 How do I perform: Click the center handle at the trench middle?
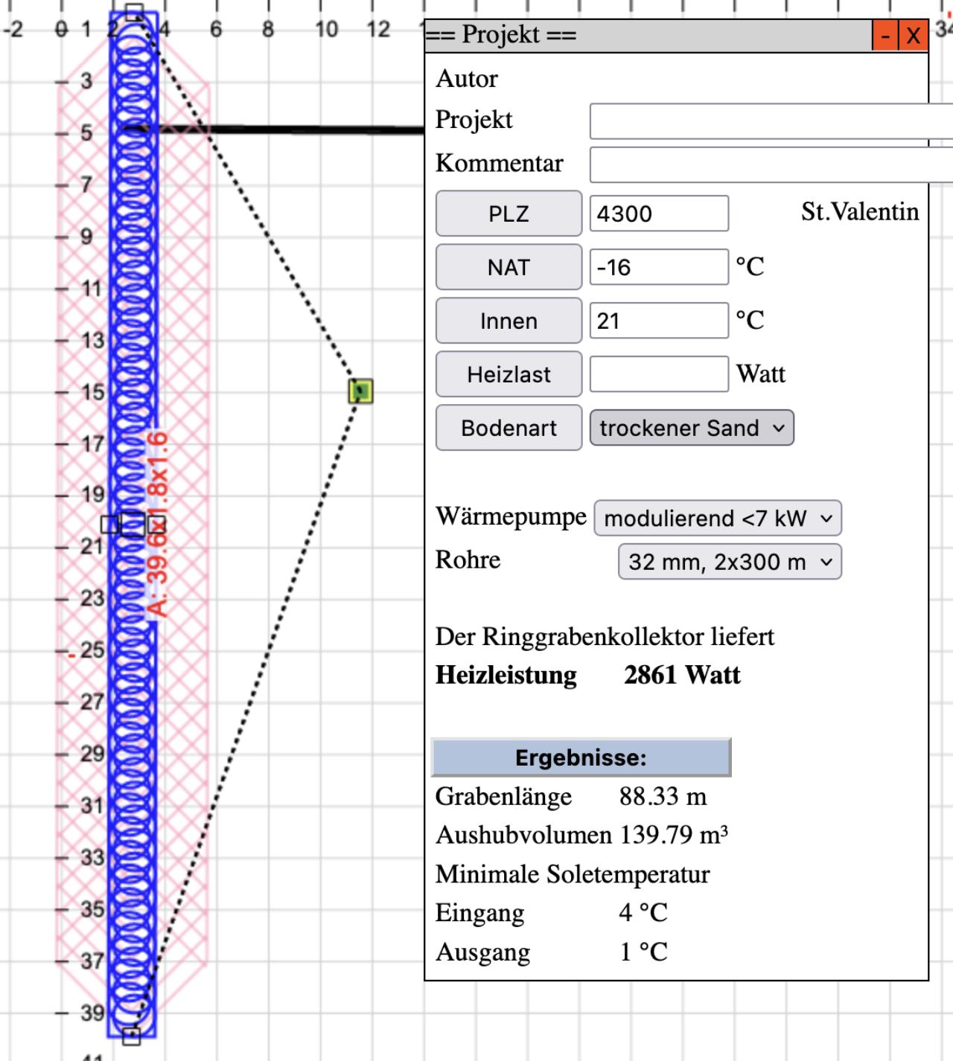point(133,525)
